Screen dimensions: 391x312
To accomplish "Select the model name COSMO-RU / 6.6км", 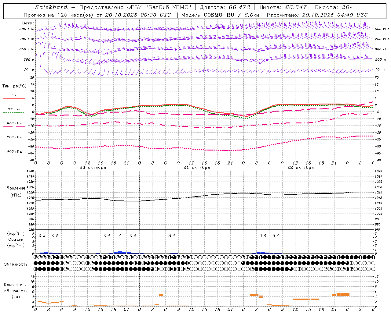I will (x=232, y=15).
